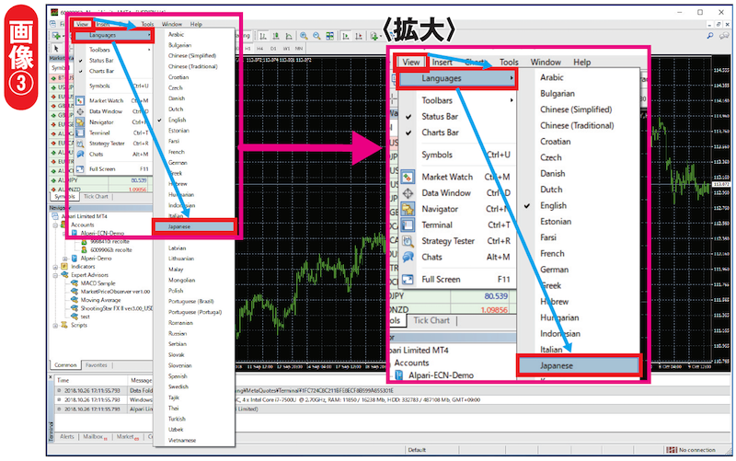Click the Zoom In magnifier toolbar icon
This screenshot has height=461, width=736.
[x=304, y=36]
